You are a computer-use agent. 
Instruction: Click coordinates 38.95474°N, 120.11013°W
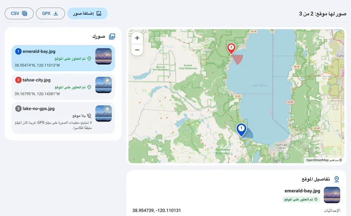[x=37, y=65]
